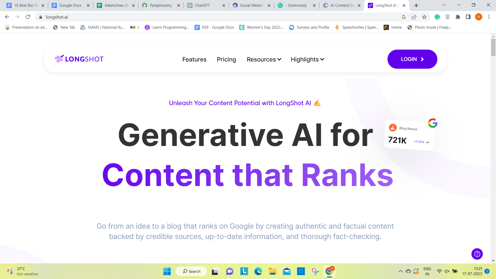This screenshot has height=279, width=496.
Task: Click the LongShot logo in the header
Action: (79, 59)
